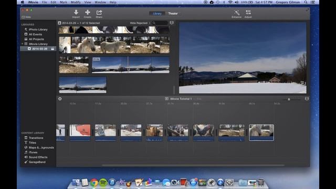This screenshot has width=336, height=189.
Task: Close the timeline with X icon
Action: click(x=60, y=99)
